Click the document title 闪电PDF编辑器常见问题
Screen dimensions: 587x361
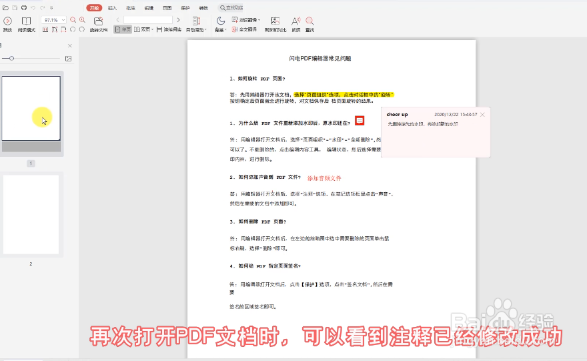point(320,59)
